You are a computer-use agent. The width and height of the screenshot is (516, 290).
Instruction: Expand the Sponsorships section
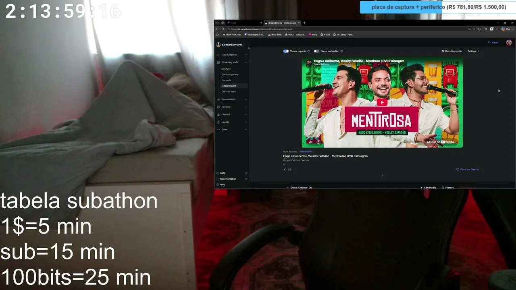[x=232, y=99]
